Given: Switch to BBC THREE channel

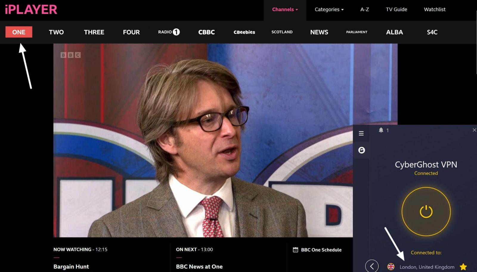Looking at the screenshot, I should [94, 32].
